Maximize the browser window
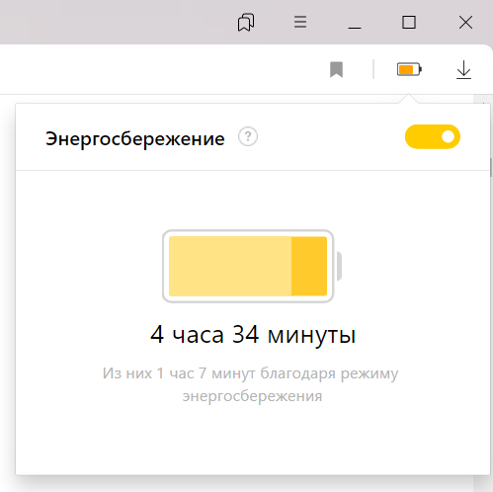The height and width of the screenshot is (492, 493). [x=409, y=23]
